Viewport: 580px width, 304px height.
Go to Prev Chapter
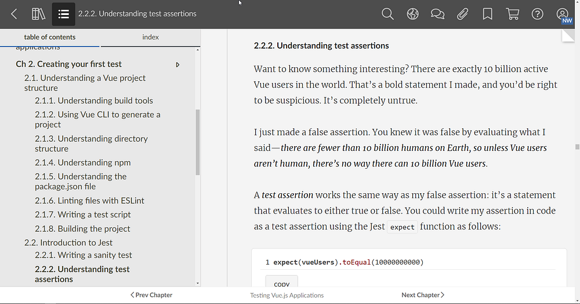pyautogui.click(x=151, y=295)
